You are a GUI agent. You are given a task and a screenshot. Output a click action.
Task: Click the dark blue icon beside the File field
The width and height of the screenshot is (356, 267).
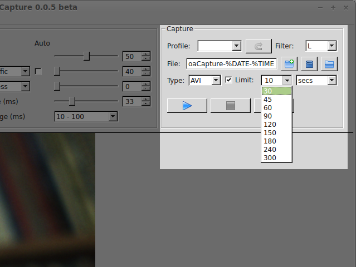click(x=309, y=64)
